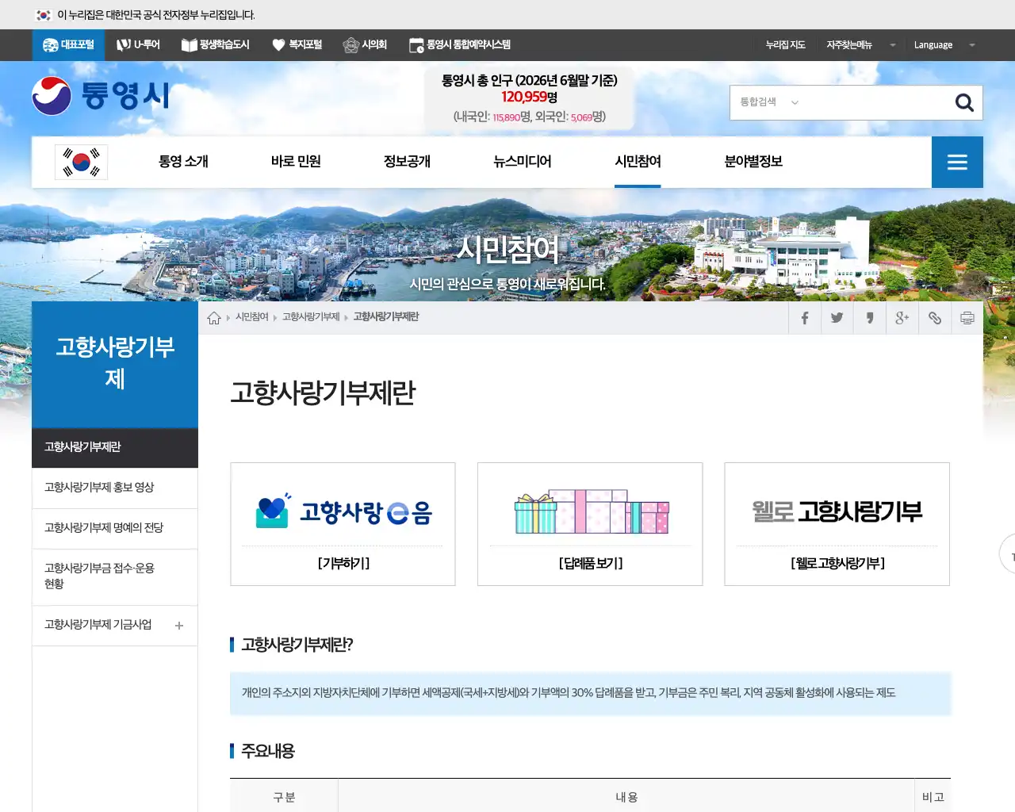Open 고향사랑기부금 접수·운용 현황 sidebar item

click(x=115, y=577)
